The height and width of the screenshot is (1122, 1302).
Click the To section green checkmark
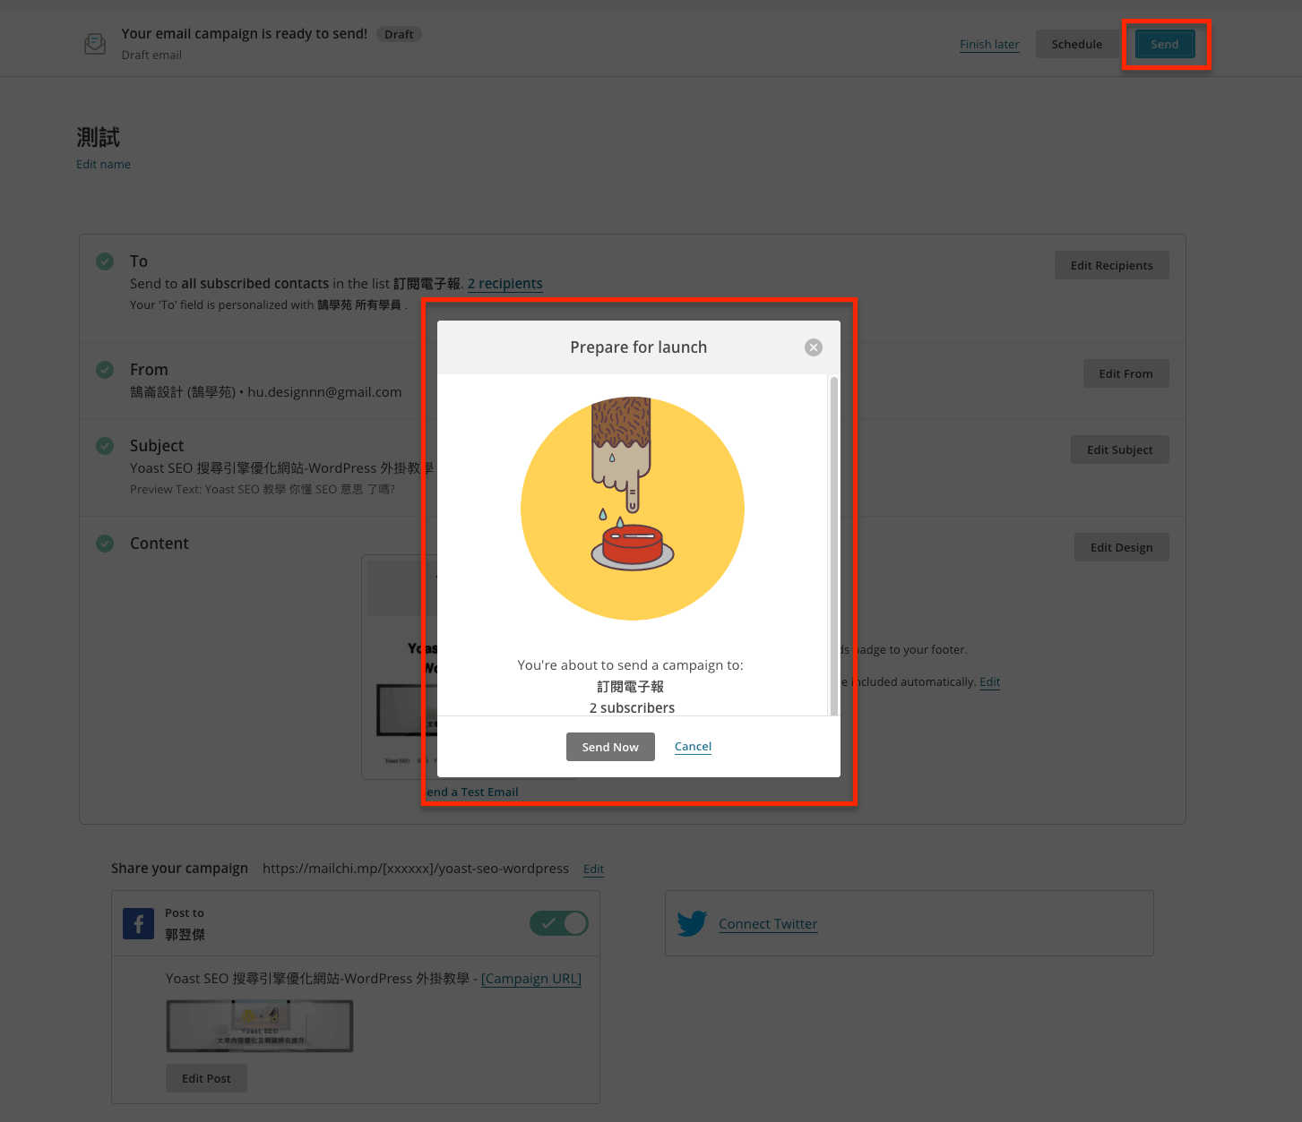105,261
